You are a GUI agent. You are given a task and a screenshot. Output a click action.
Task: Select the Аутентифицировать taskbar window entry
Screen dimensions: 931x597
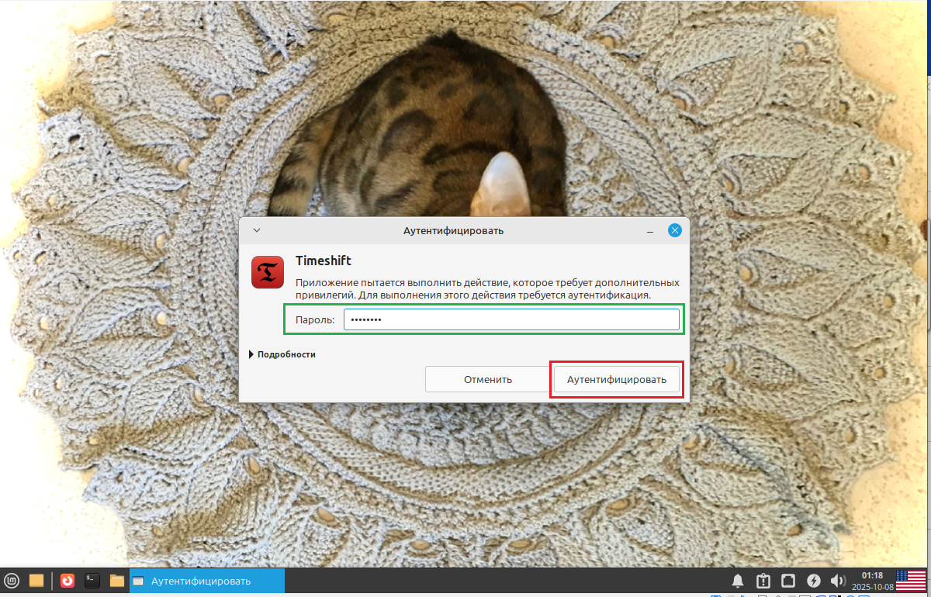207,581
